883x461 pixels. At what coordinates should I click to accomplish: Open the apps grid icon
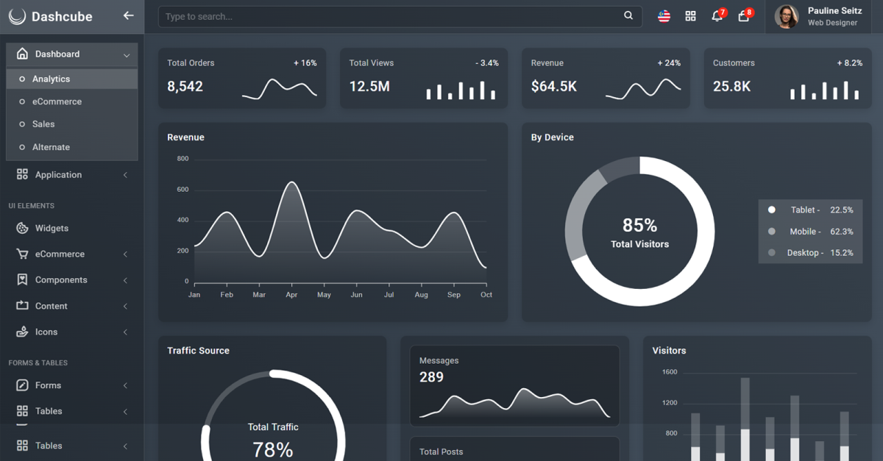pos(690,16)
